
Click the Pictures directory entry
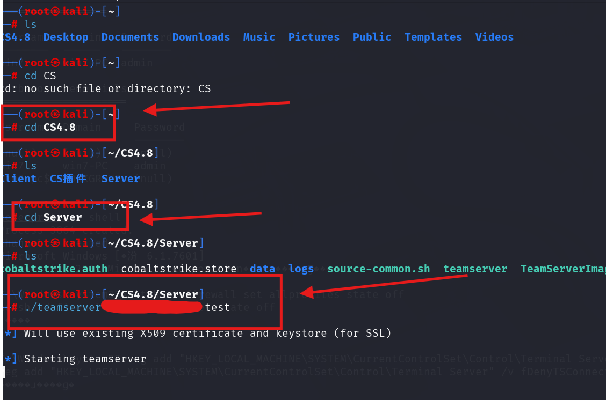tap(314, 37)
